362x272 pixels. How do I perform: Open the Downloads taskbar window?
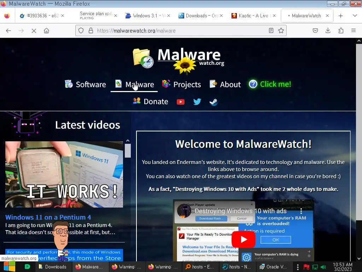click(x=53, y=267)
